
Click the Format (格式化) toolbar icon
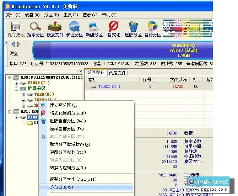(114, 26)
